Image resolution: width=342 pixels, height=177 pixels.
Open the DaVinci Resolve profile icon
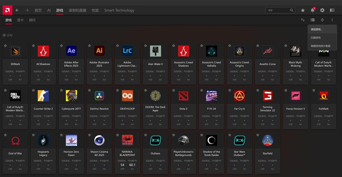point(99,96)
